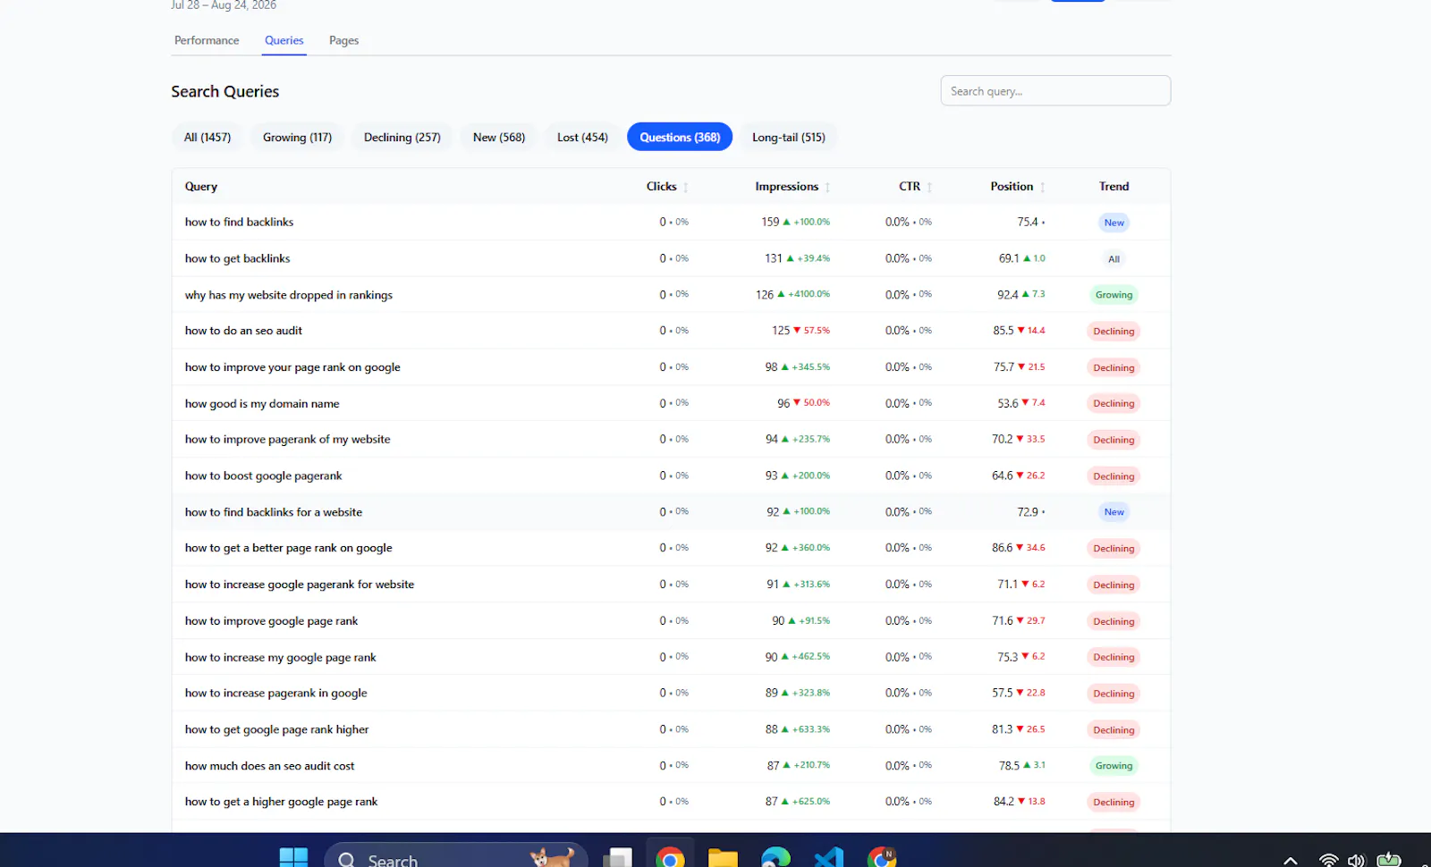Select 'how to improve google page rank'
The image size is (1431, 867).
pos(271,620)
